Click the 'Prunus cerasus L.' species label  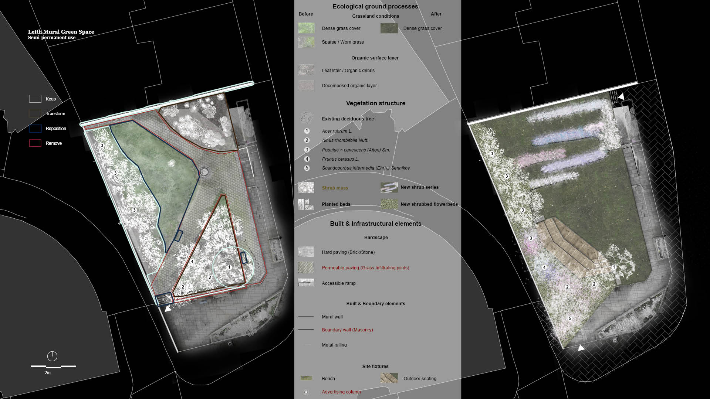pos(340,159)
